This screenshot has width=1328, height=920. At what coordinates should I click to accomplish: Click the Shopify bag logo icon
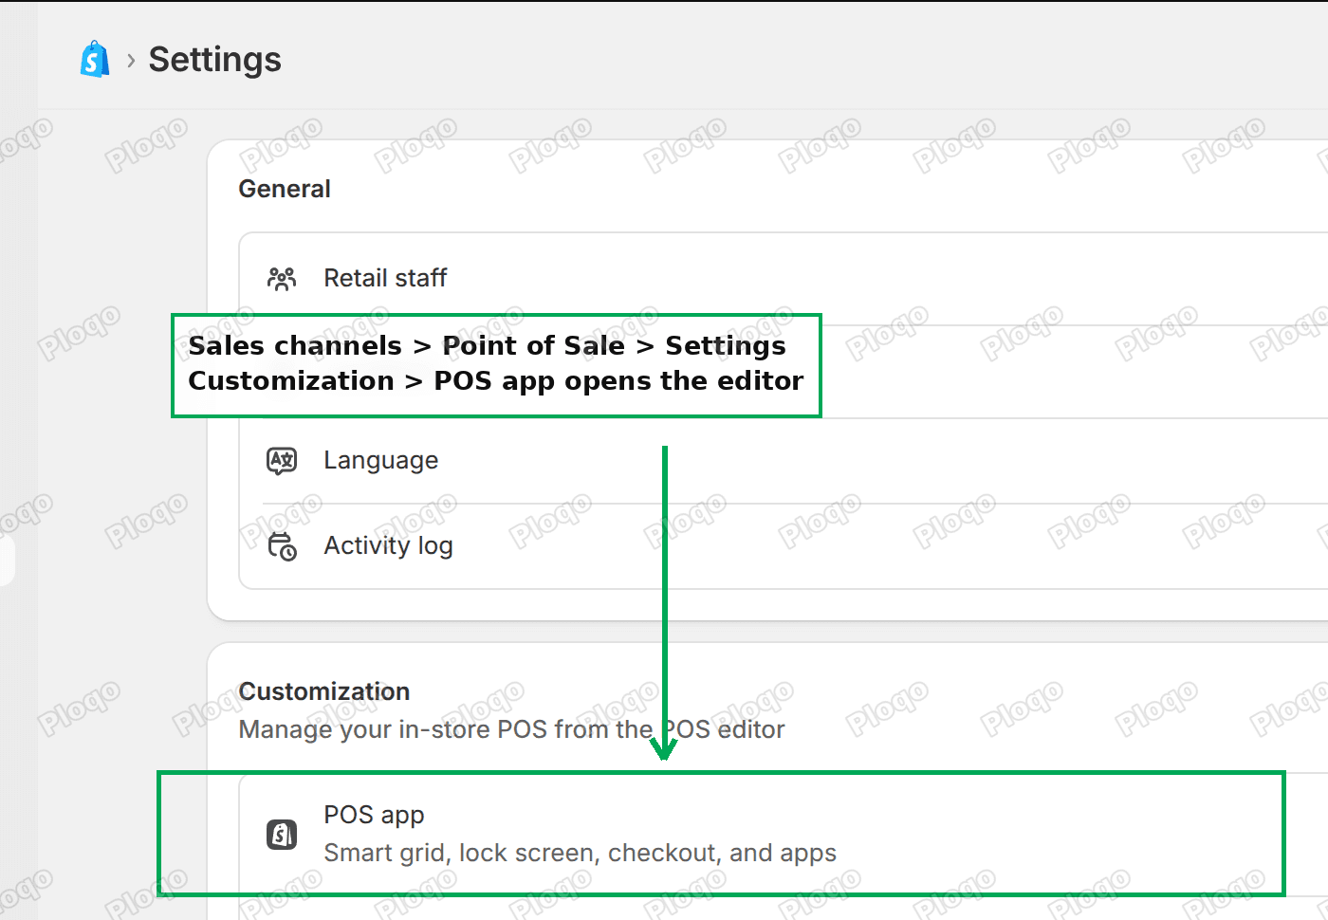[x=95, y=60]
